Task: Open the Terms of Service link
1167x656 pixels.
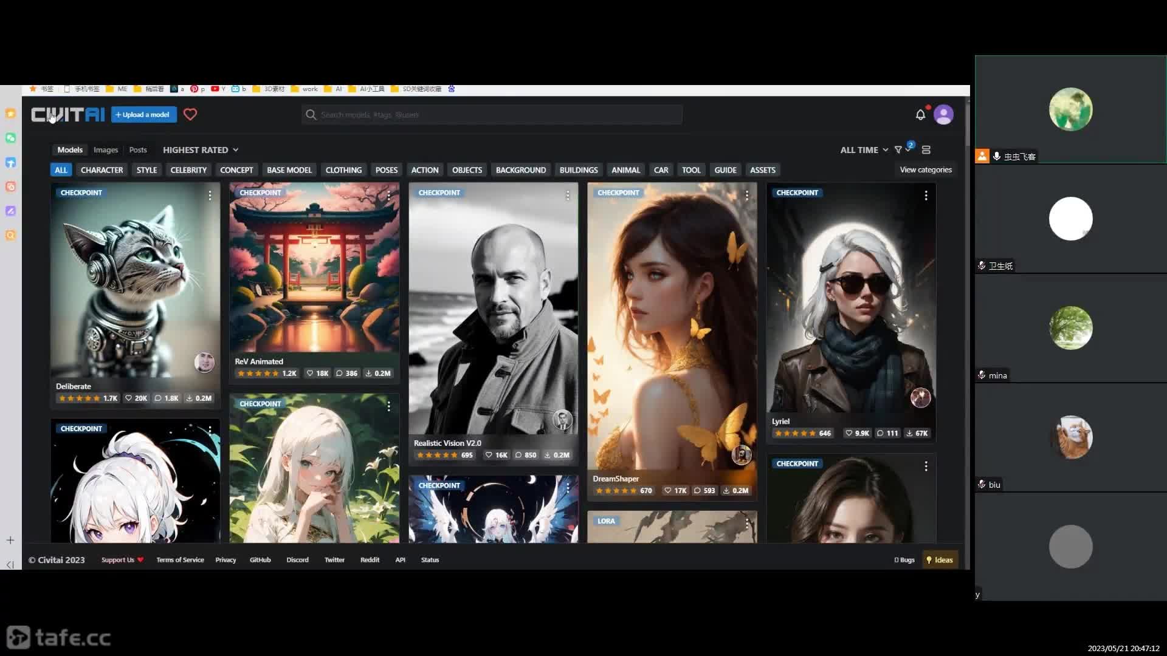Action: pos(180,560)
